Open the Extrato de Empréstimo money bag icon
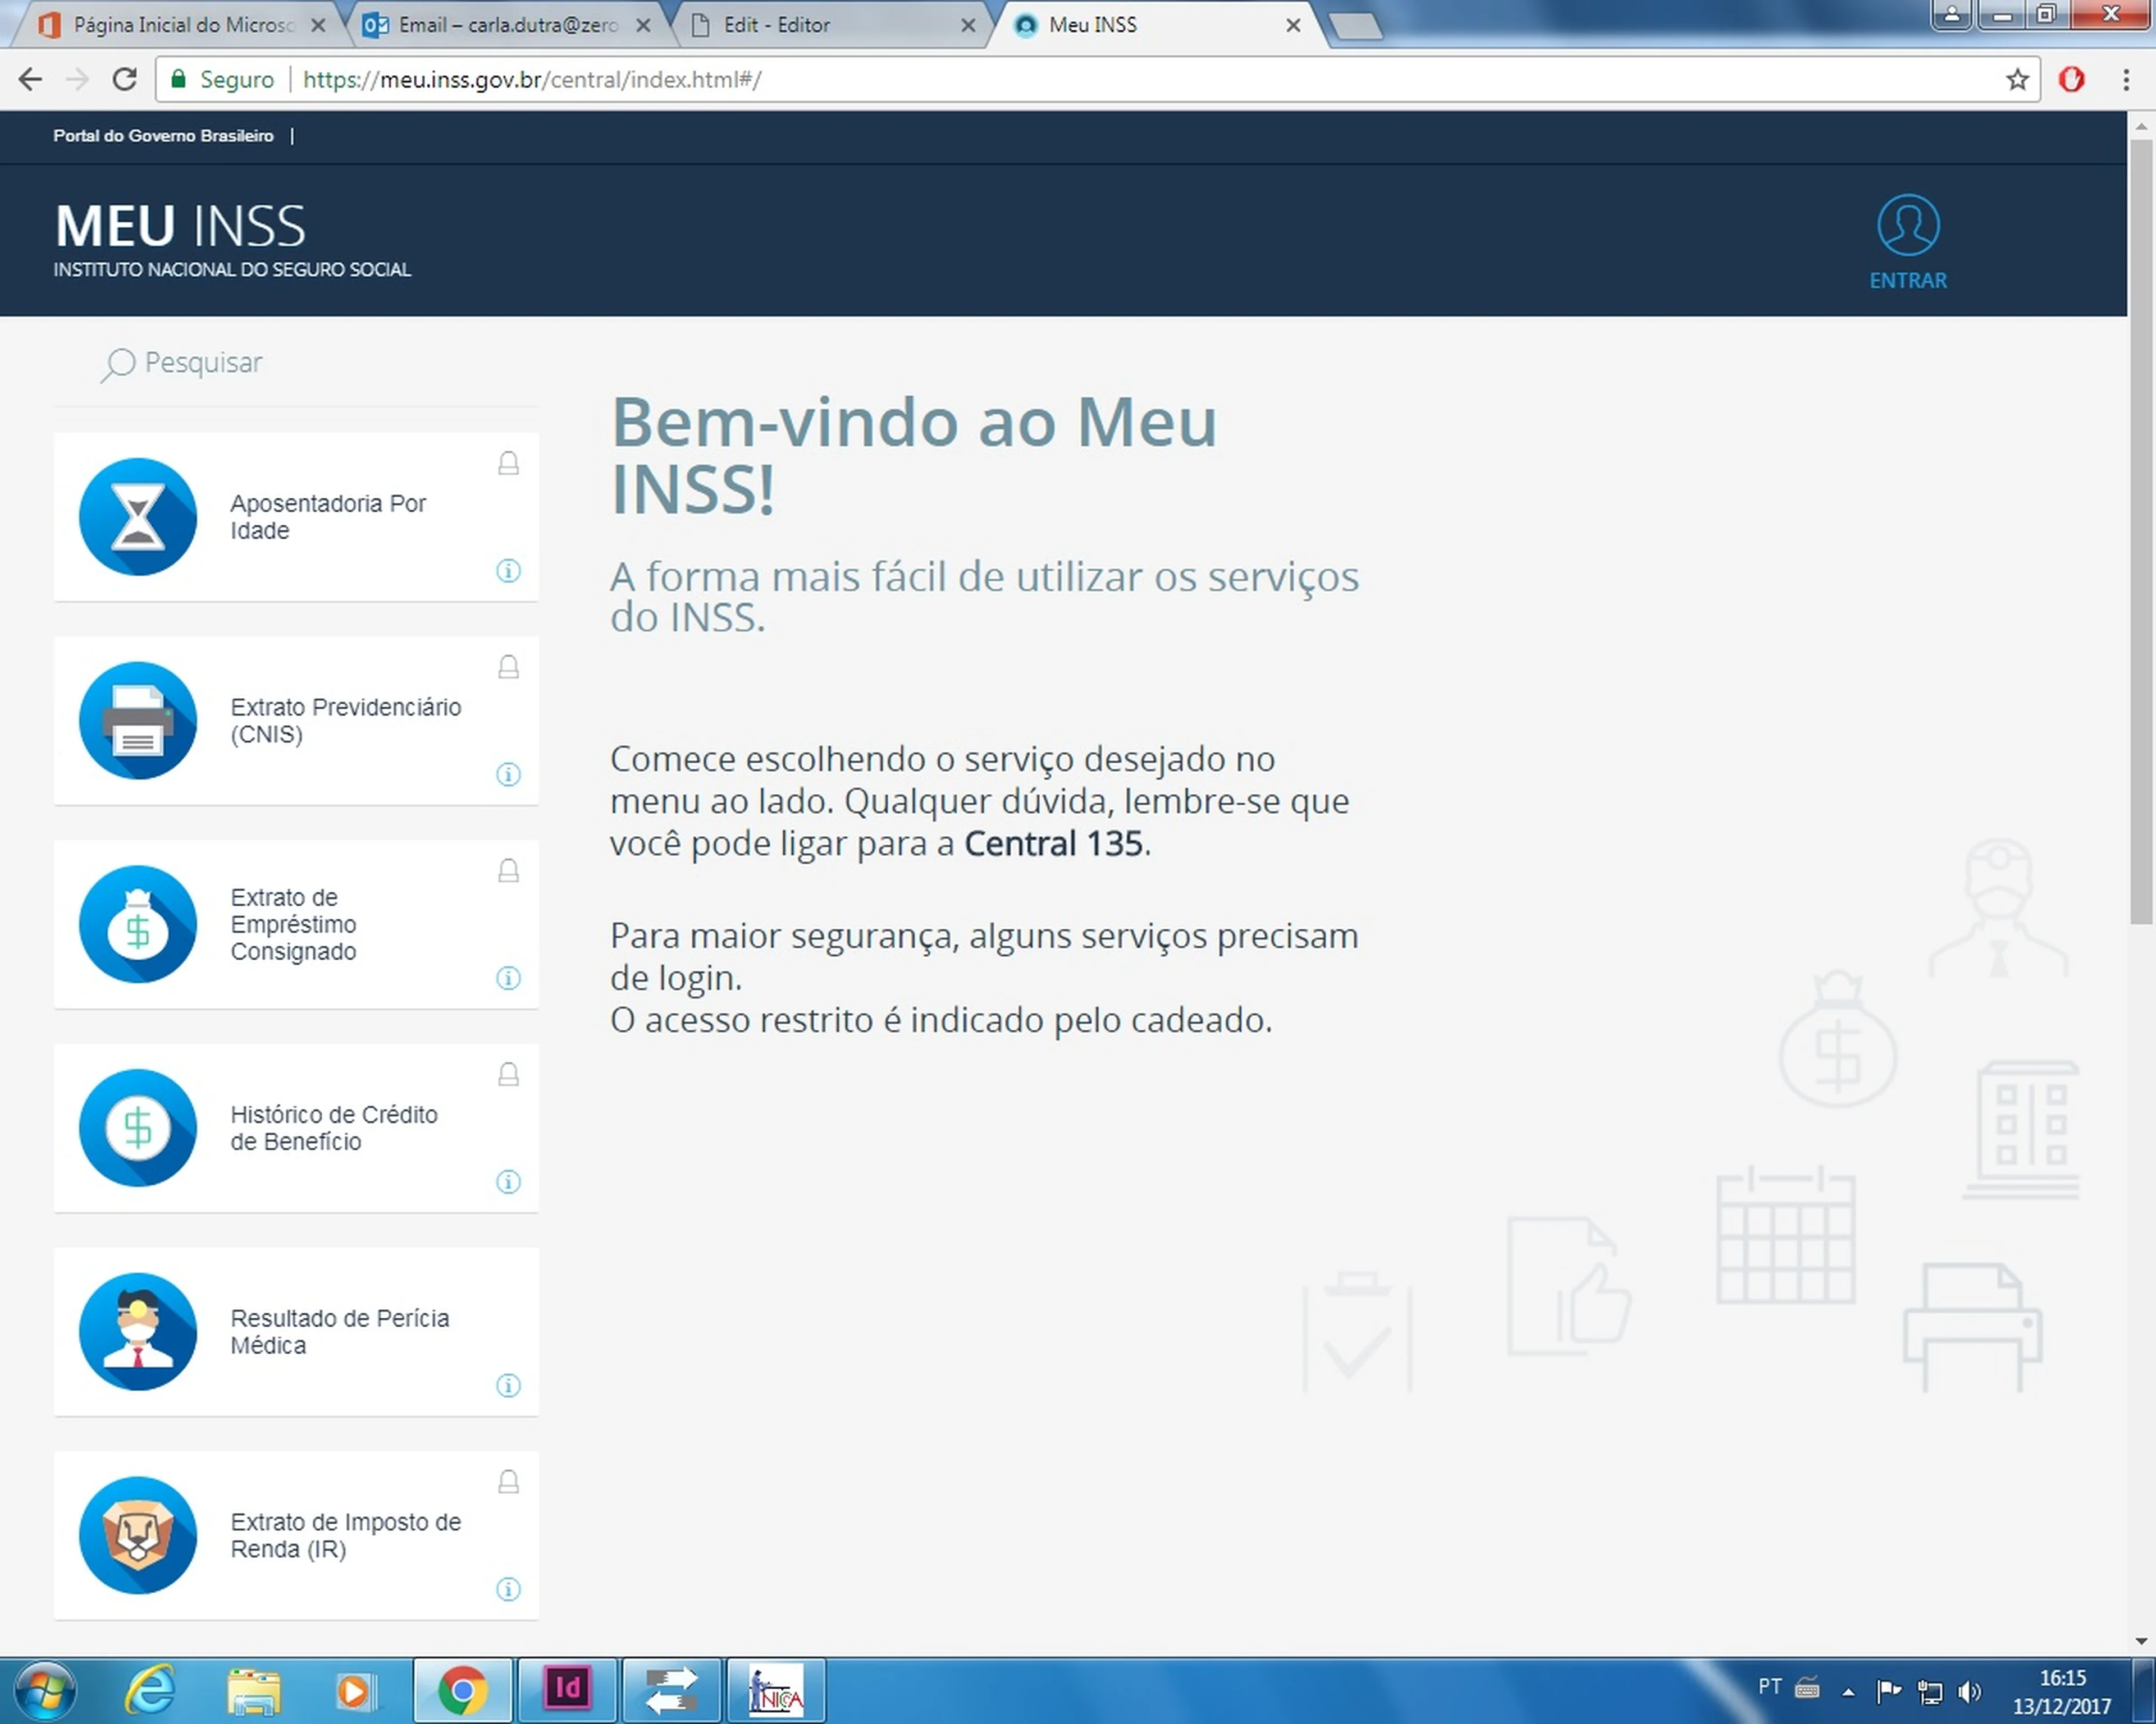This screenshot has height=1724, width=2156. (x=138, y=924)
